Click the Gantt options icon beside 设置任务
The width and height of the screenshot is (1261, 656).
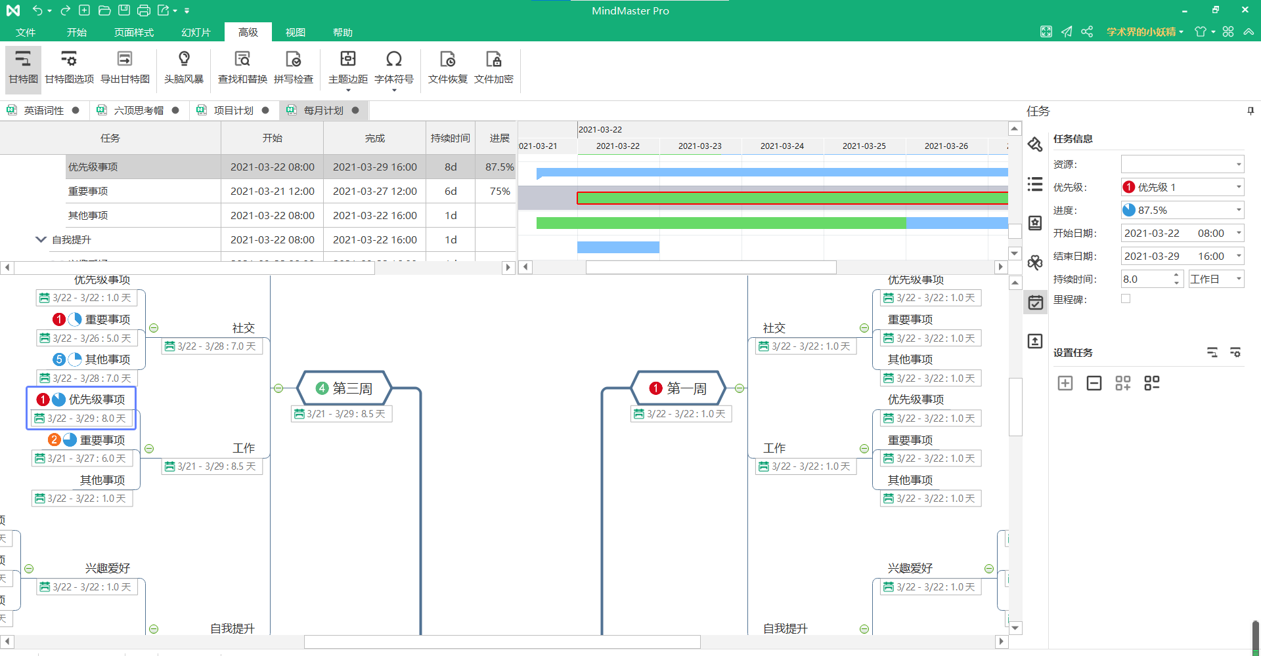coord(1235,352)
